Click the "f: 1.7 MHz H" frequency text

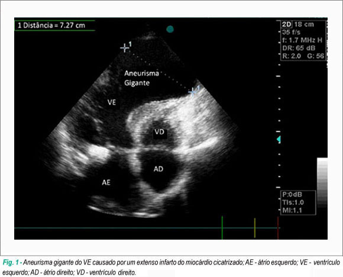[302, 40]
